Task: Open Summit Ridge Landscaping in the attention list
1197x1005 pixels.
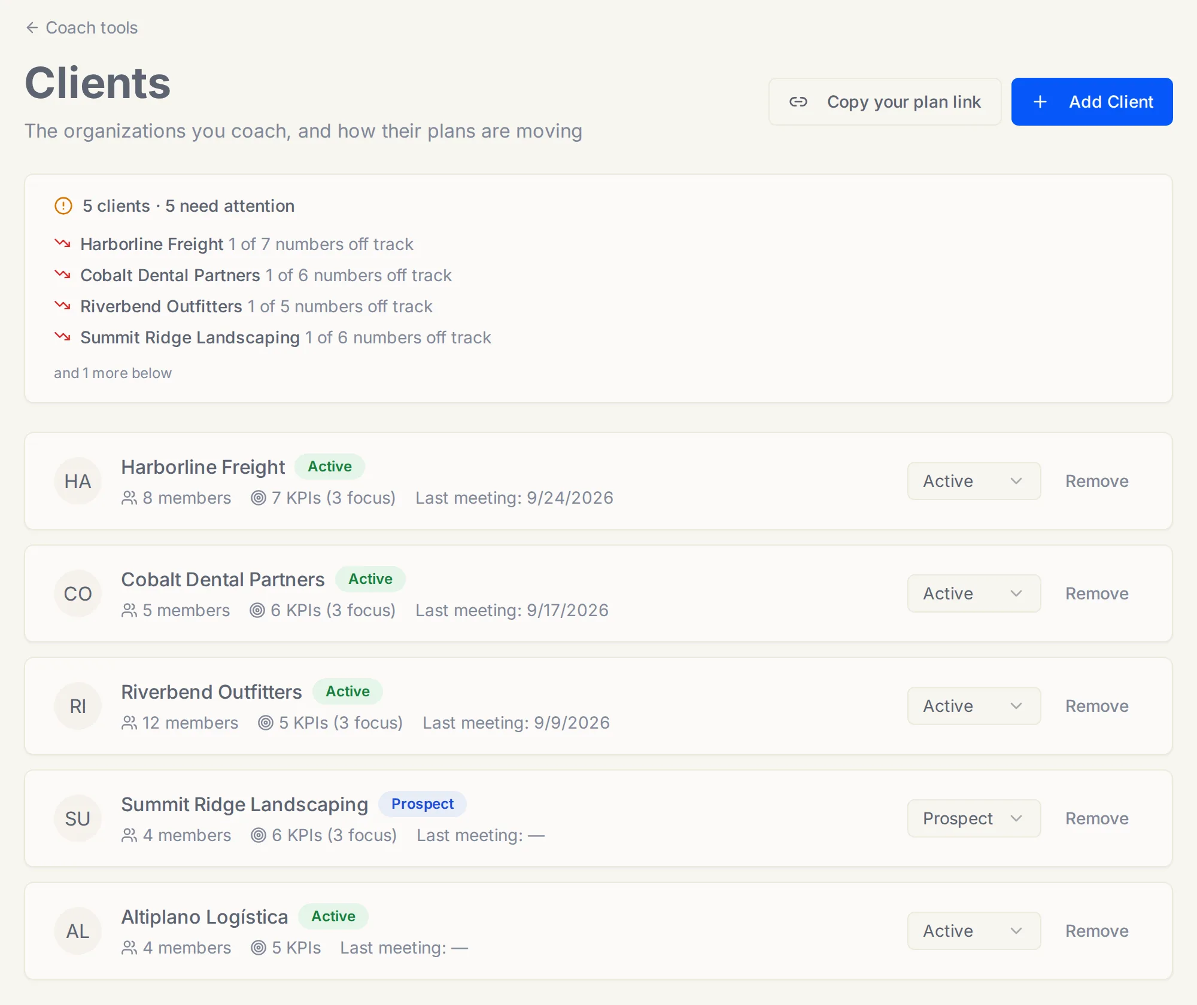Action: (x=190, y=337)
